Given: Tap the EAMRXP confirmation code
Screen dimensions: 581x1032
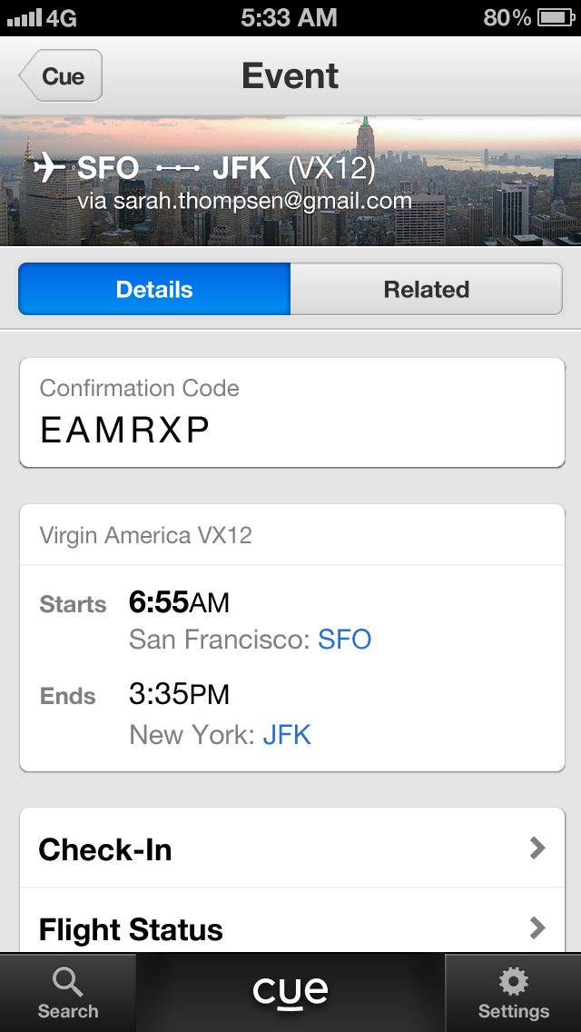Looking at the screenshot, I should pos(125,431).
